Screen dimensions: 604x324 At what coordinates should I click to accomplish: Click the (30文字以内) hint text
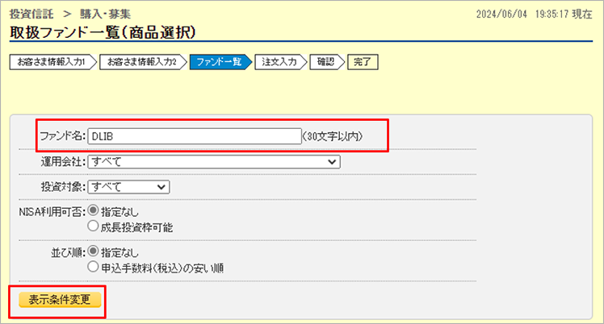333,136
